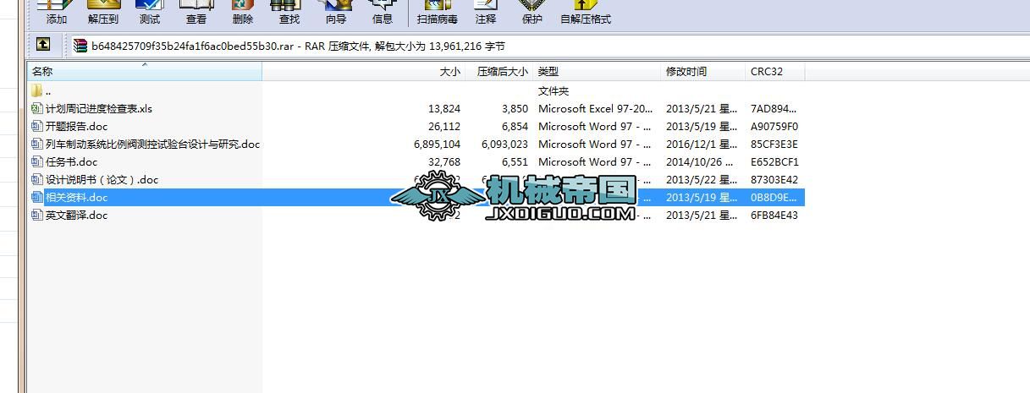Click the type Microsoft Excel 97-20... cell
Viewport: 1030px width, 393px height.
(x=596, y=108)
